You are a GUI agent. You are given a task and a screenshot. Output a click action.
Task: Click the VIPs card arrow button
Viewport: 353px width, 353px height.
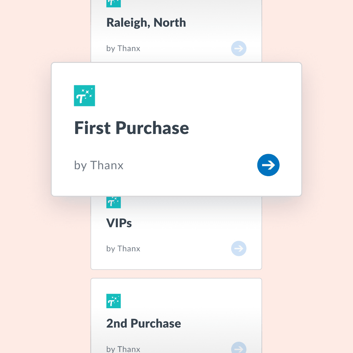(x=239, y=249)
